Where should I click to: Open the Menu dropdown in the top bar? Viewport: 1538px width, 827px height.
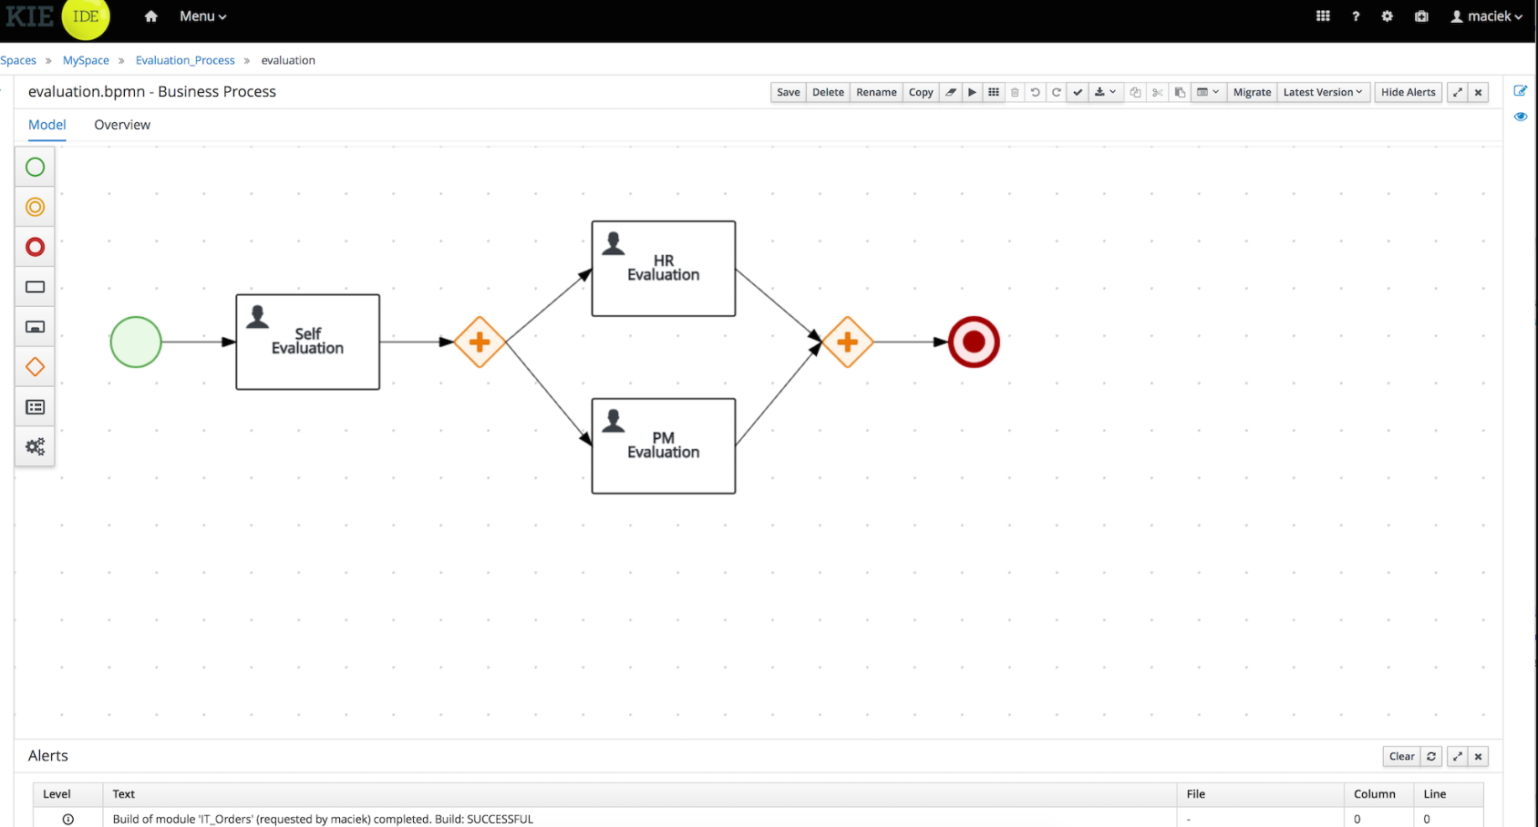[202, 16]
